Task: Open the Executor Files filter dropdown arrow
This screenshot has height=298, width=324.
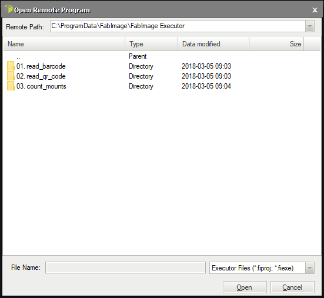Action: pyautogui.click(x=310, y=268)
